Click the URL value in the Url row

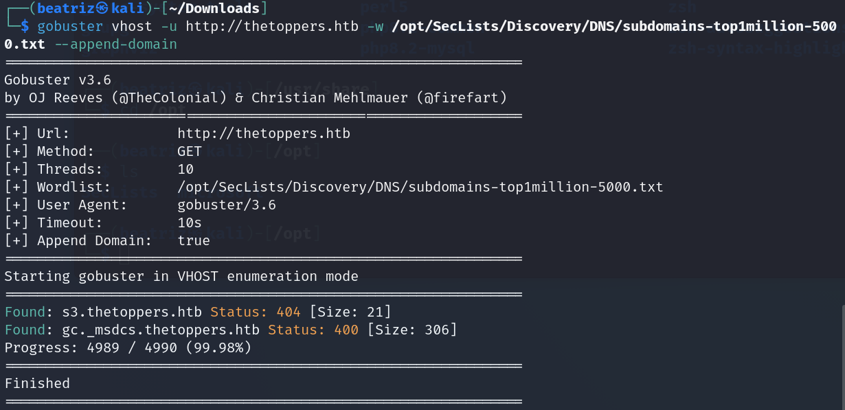[263, 133]
